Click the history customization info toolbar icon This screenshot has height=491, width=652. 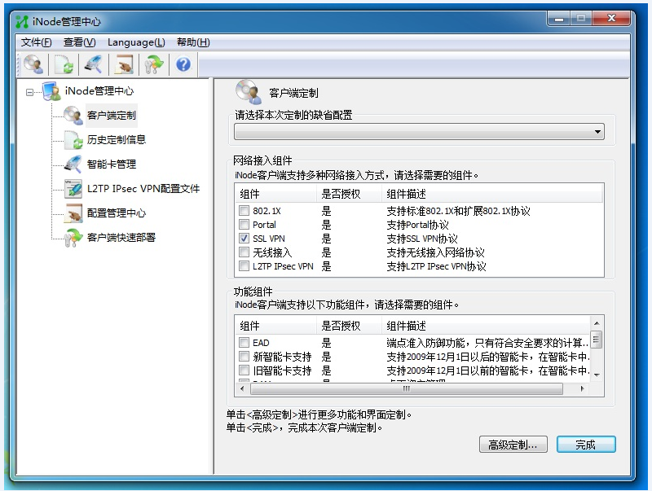(64, 65)
